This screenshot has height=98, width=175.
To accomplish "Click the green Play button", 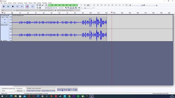I will (8, 7).
